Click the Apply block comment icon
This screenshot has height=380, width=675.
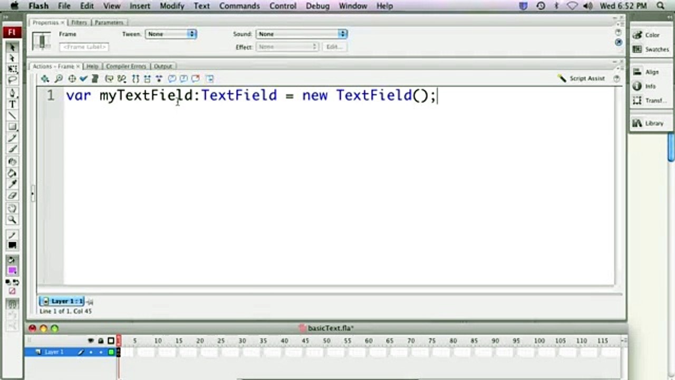click(x=172, y=79)
